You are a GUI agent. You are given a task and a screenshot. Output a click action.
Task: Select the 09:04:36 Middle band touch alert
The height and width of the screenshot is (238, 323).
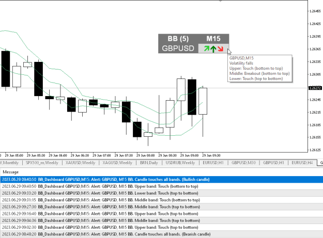[x=161, y=220]
